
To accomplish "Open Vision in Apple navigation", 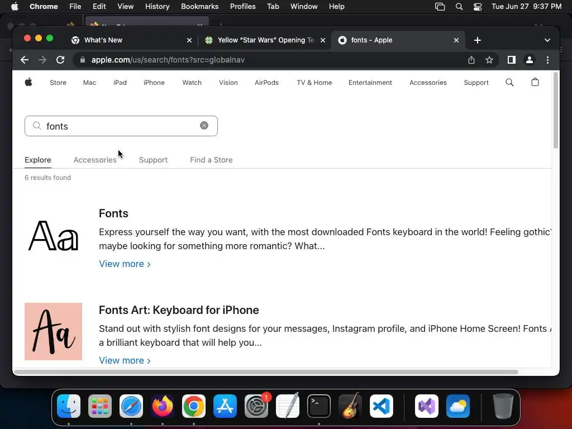I will pos(228,83).
